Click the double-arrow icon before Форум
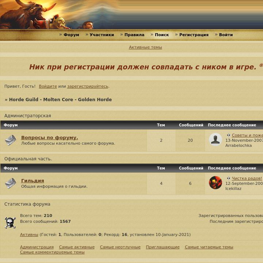 pyautogui.click(x=61, y=34)
